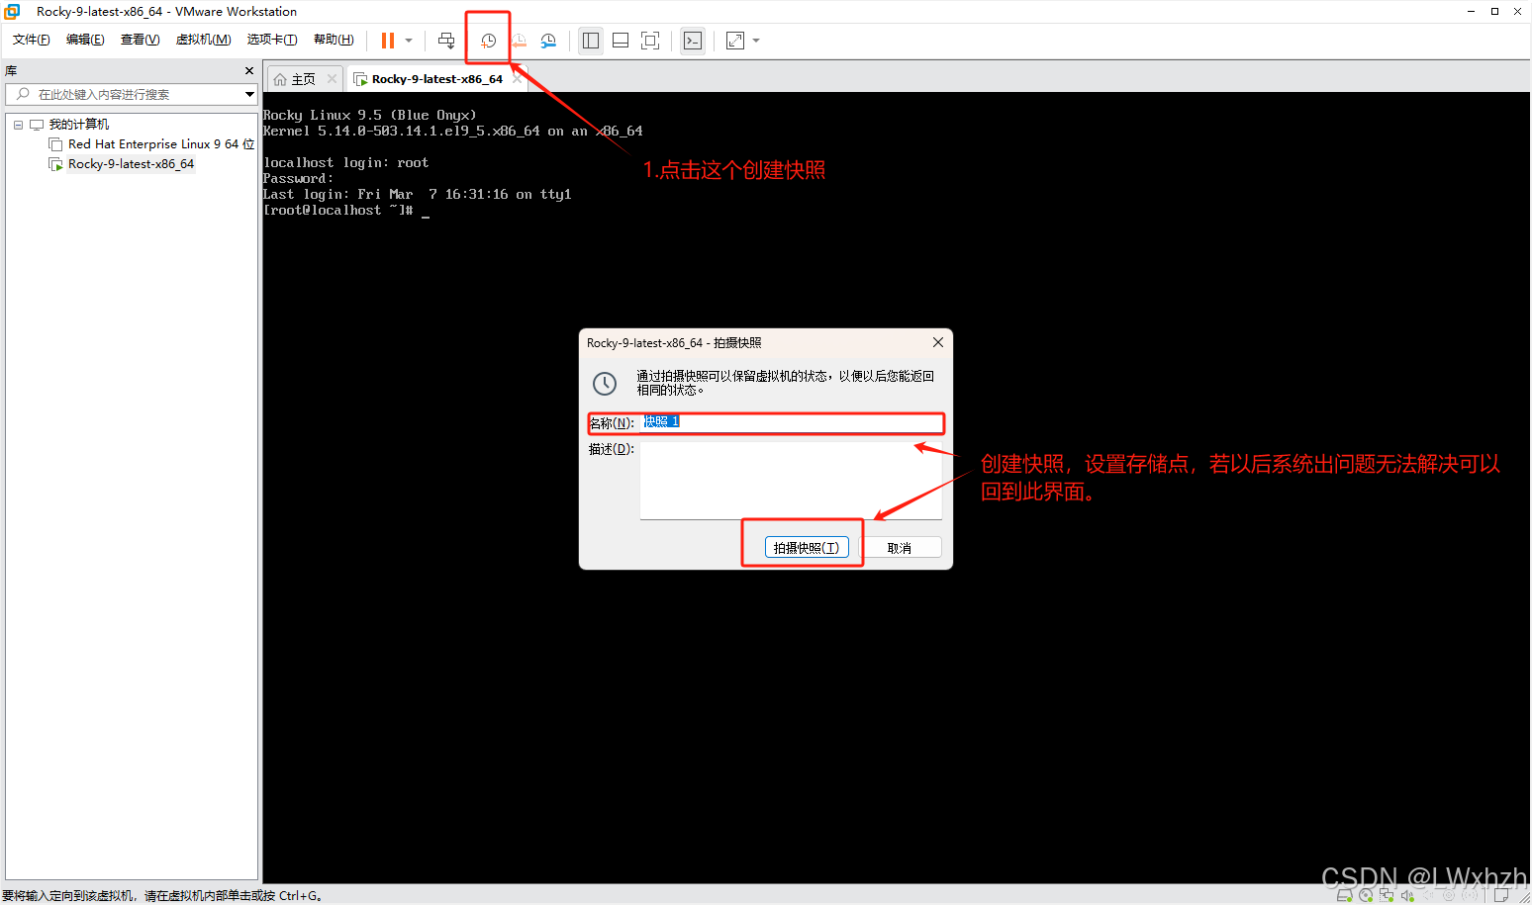The height and width of the screenshot is (905, 1532).
Task: Open the 选项卡(T) menu
Action: coord(272,40)
